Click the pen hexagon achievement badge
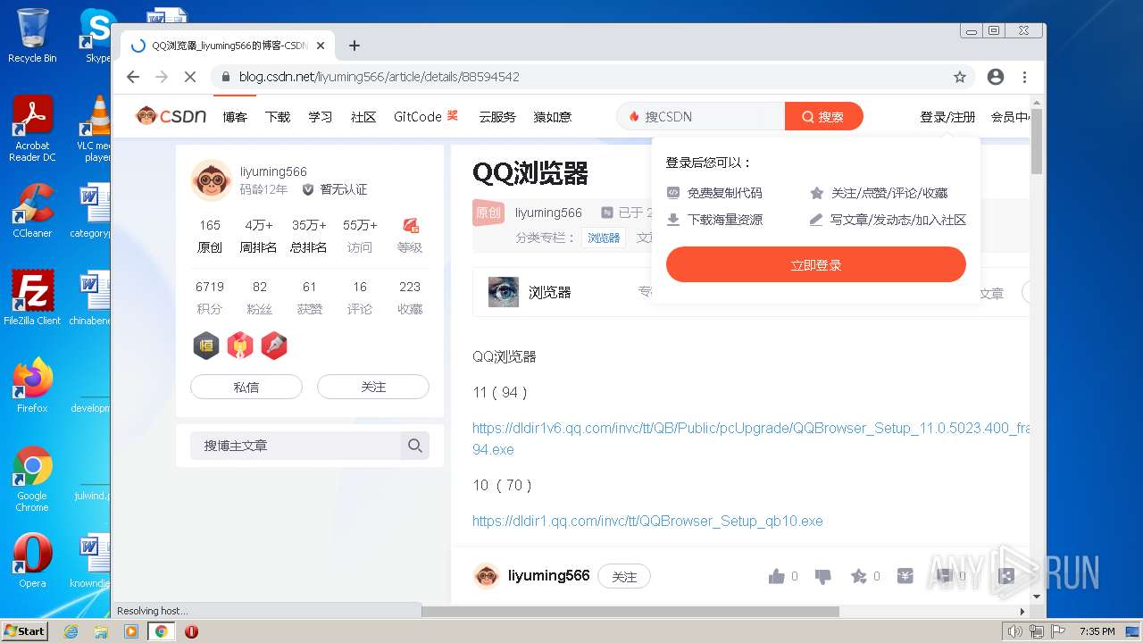This screenshot has height=643, width=1143. (x=274, y=346)
